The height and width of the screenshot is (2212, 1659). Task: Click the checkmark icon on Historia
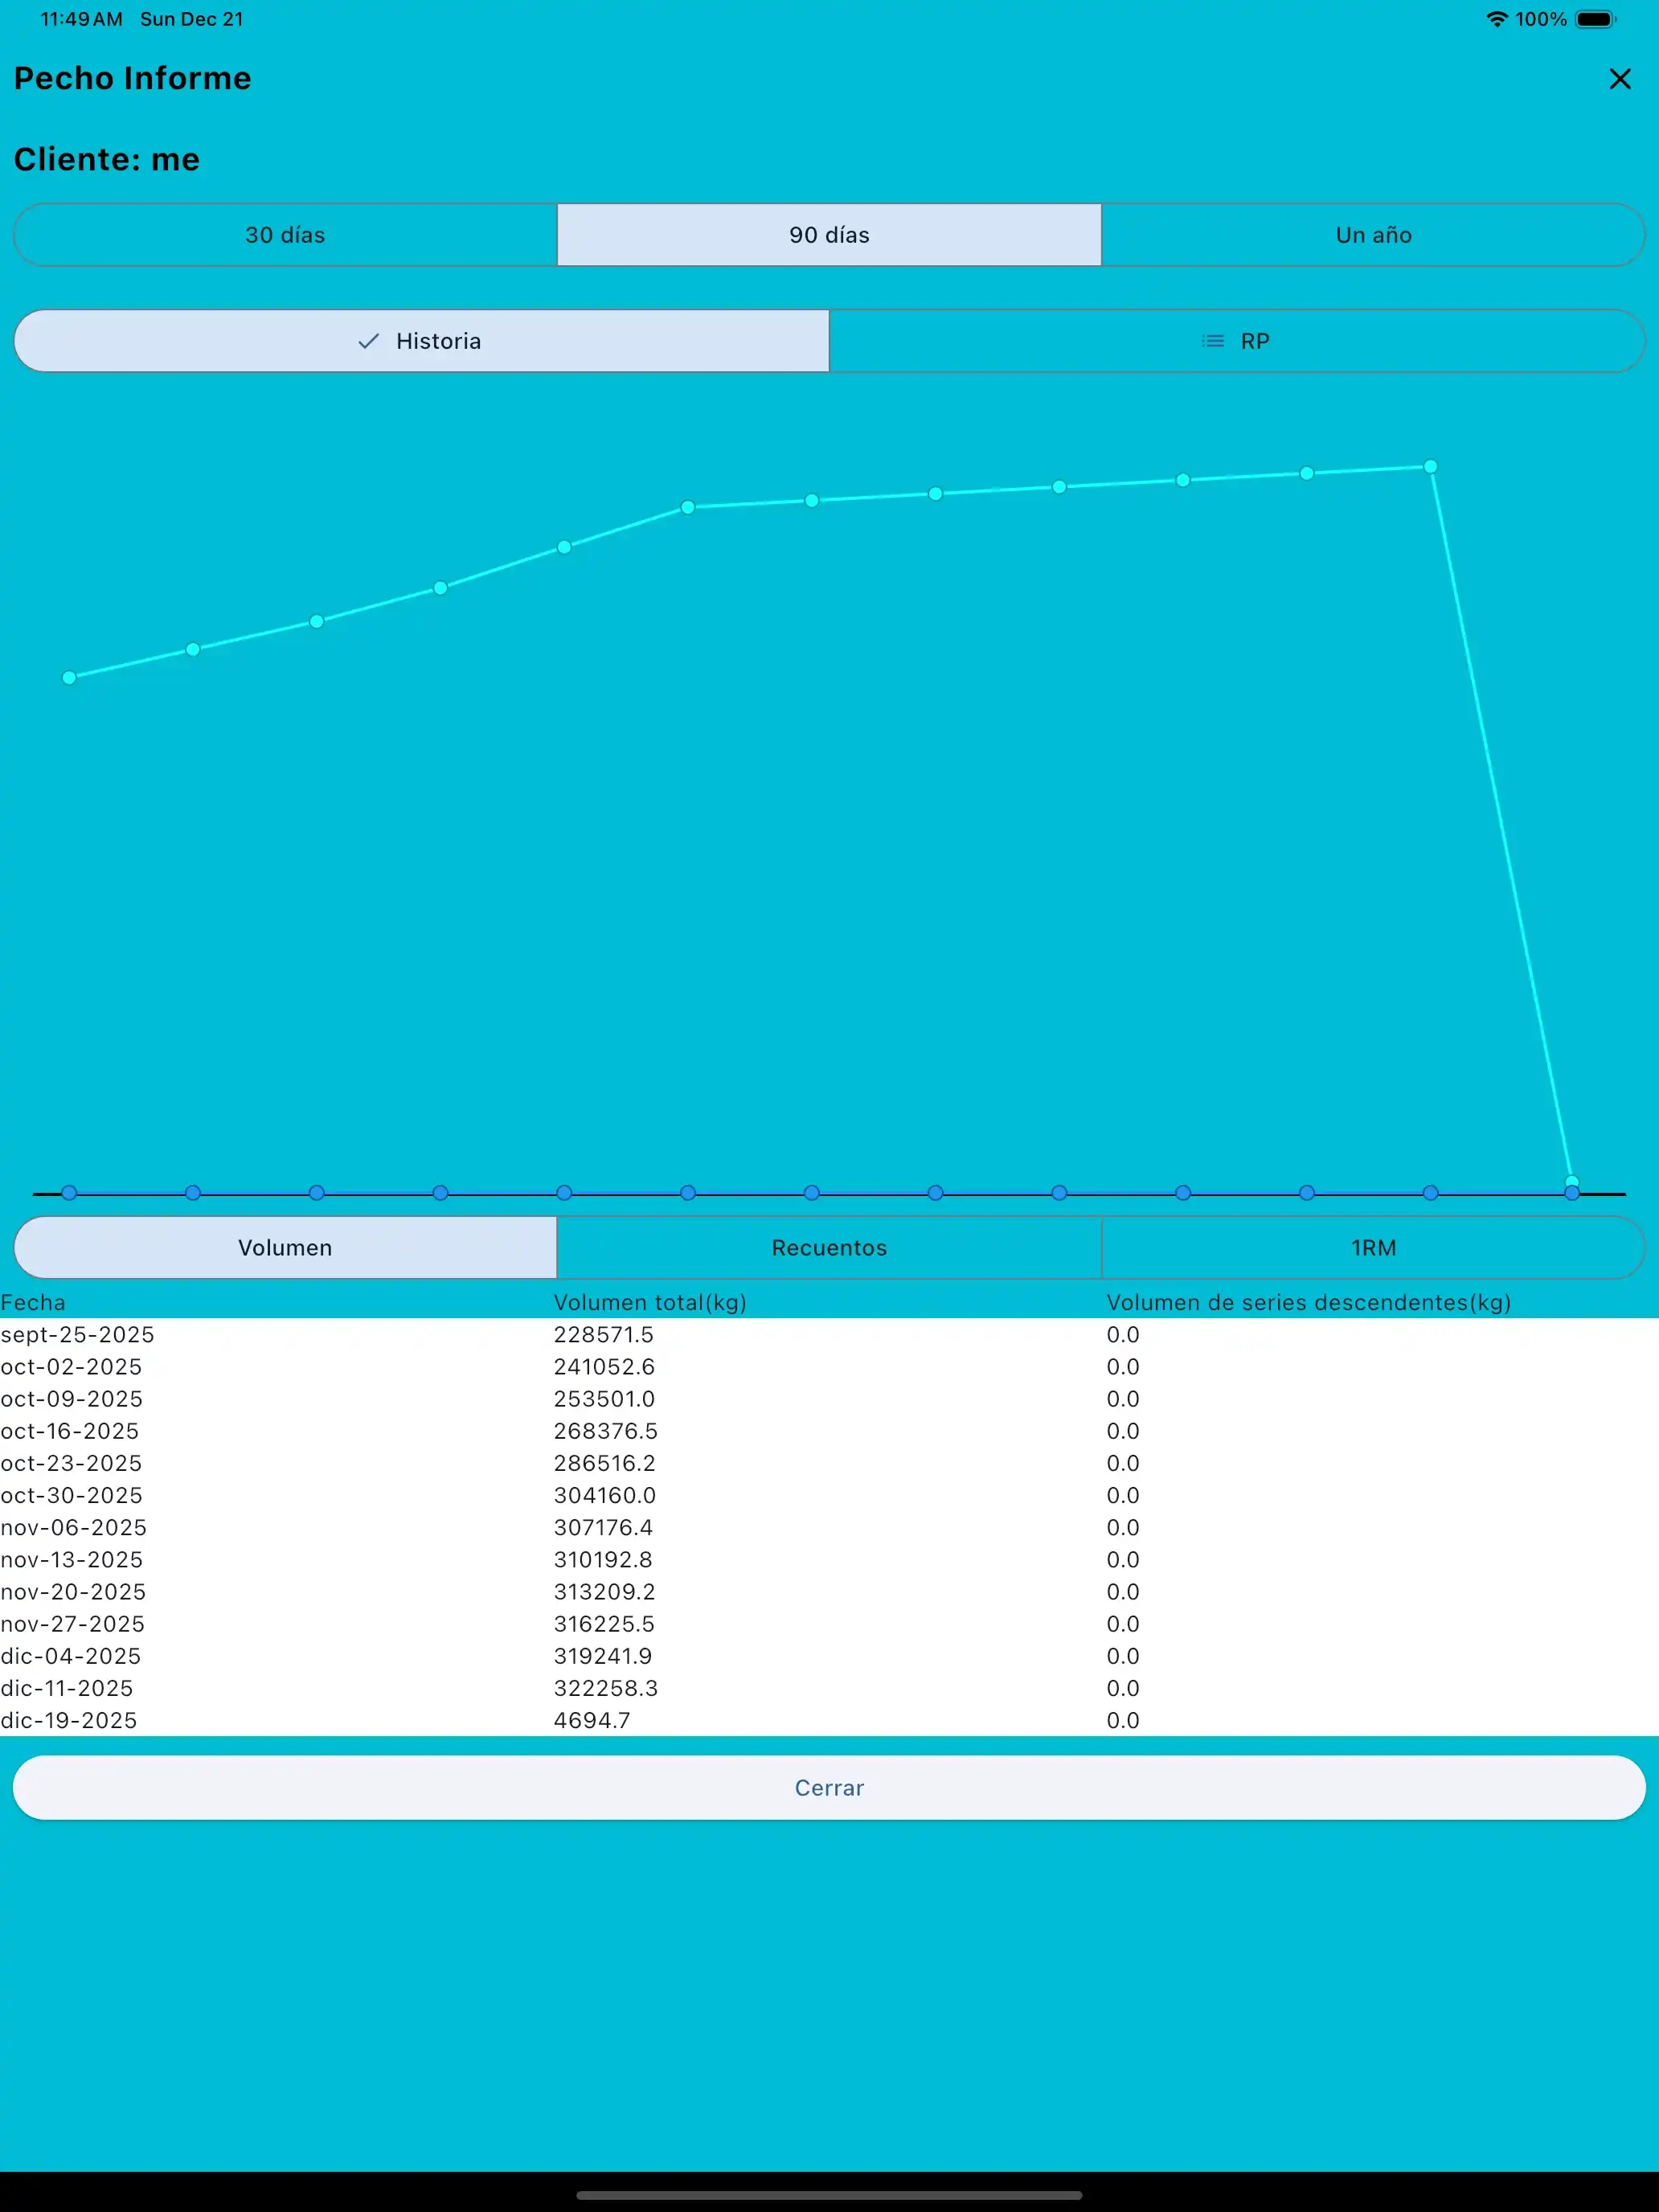[x=368, y=341]
